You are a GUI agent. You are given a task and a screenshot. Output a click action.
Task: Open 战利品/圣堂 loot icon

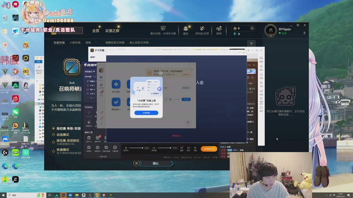[202, 28]
